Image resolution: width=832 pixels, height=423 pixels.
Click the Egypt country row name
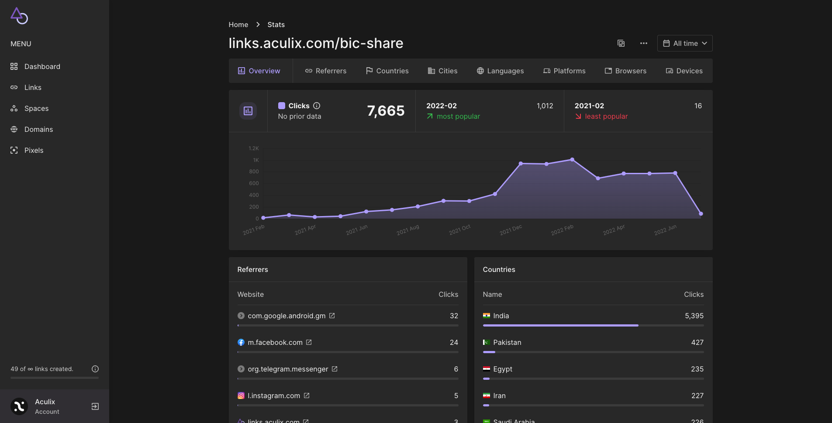(503, 369)
